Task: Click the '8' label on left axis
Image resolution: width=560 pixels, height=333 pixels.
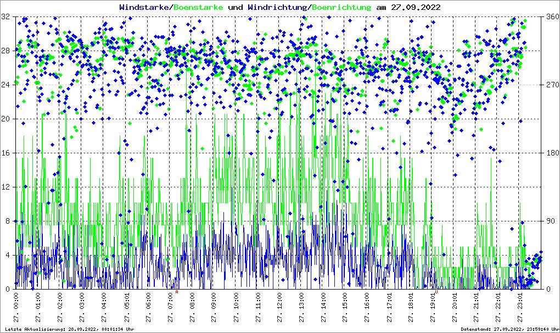Action: tap(8, 221)
